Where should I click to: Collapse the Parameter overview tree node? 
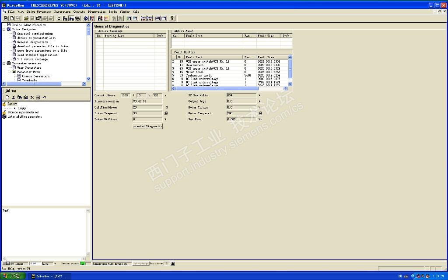click(4, 63)
